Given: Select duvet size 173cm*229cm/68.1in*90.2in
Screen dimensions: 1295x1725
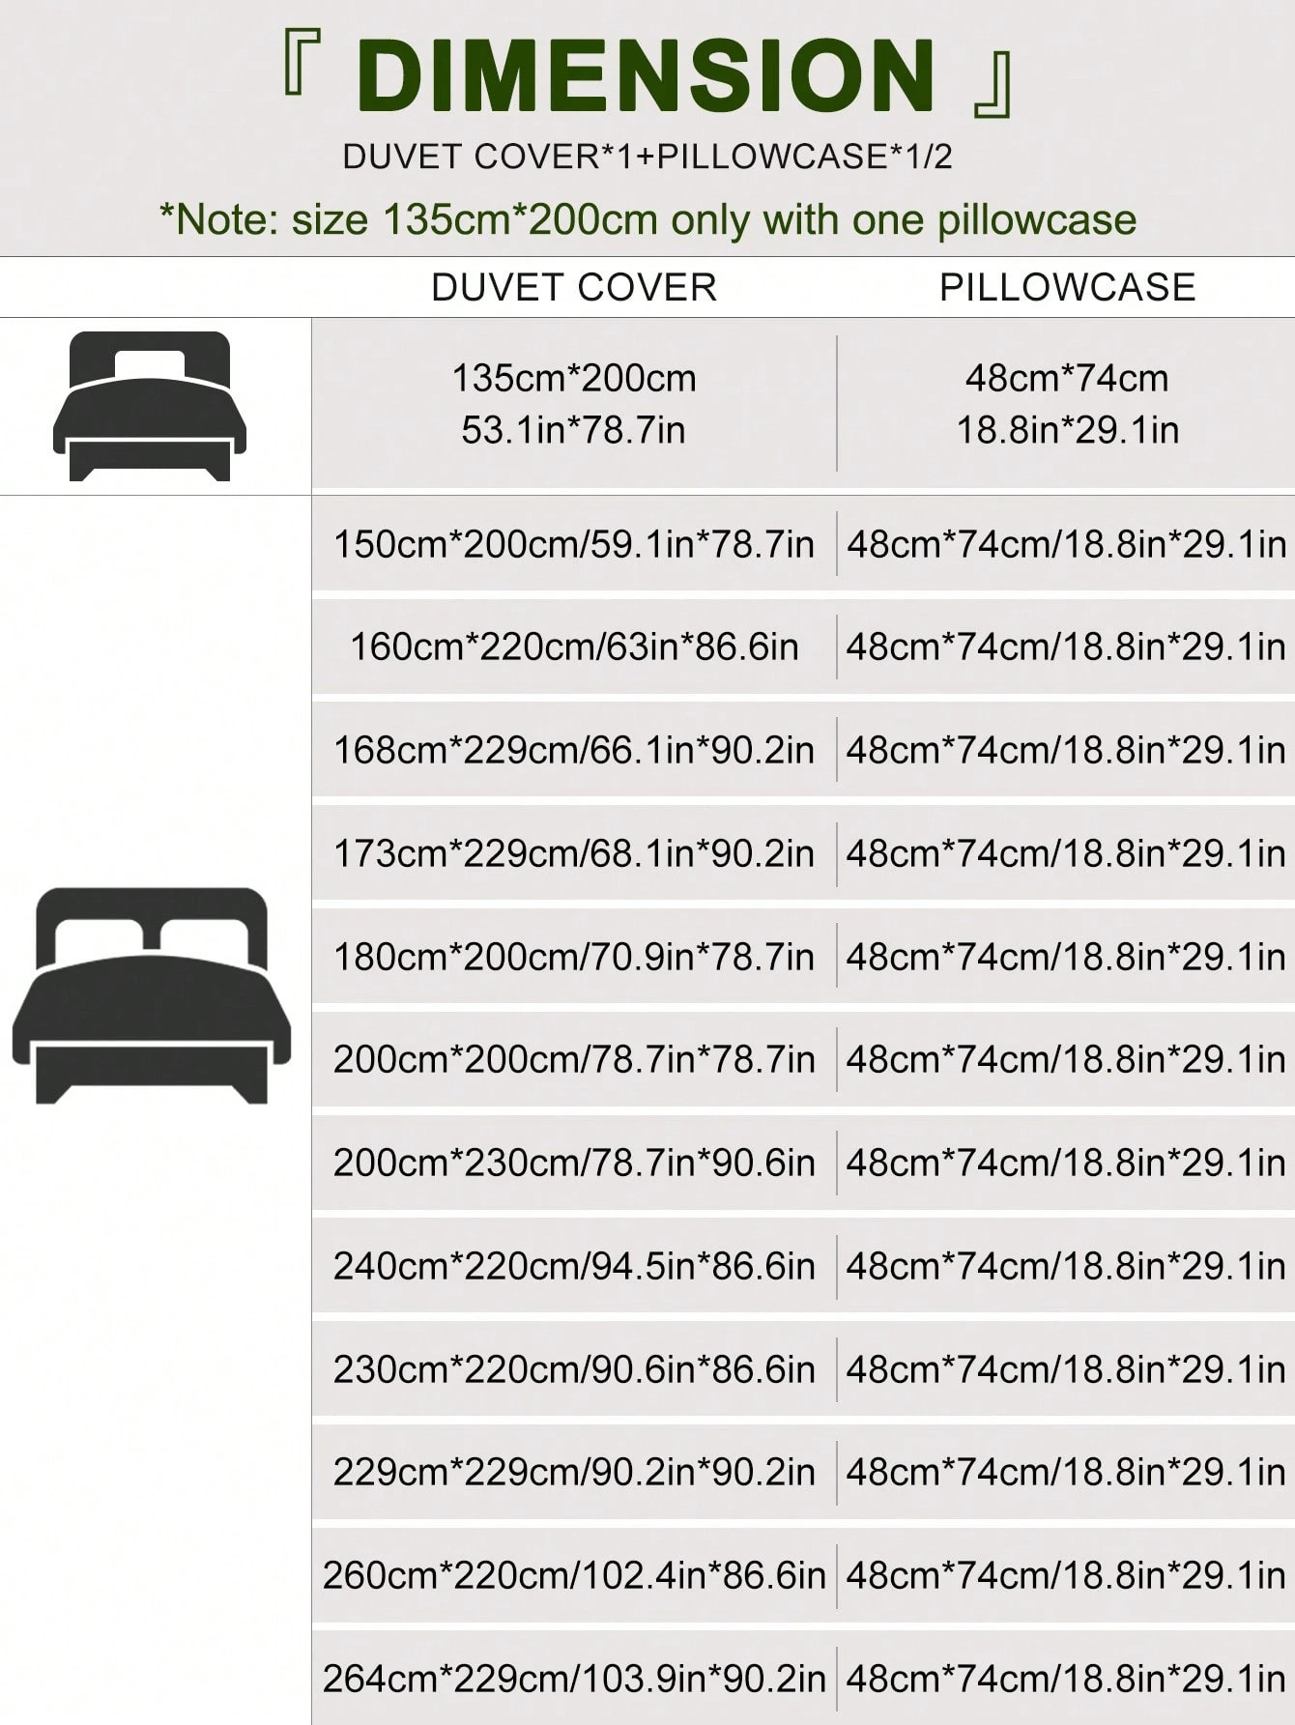Looking at the screenshot, I should (x=574, y=853).
